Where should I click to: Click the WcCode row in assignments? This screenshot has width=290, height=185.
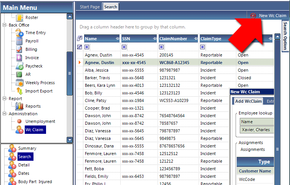(x=255, y=179)
